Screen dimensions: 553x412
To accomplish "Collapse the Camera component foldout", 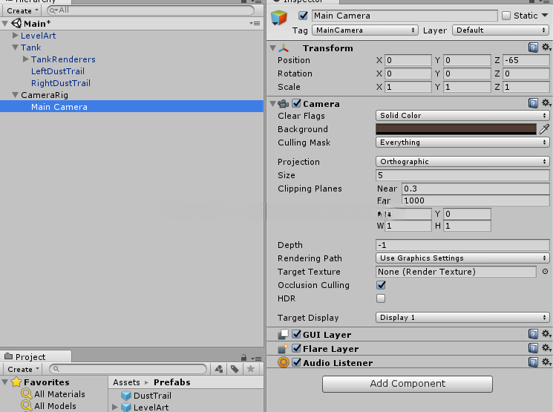I will click(x=272, y=104).
